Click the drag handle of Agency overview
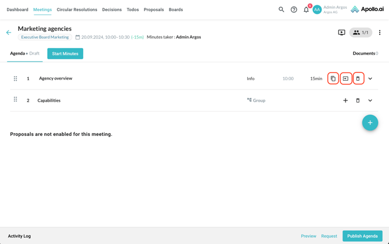Viewport: 389px width, 244px height. (x=16, y=78)
